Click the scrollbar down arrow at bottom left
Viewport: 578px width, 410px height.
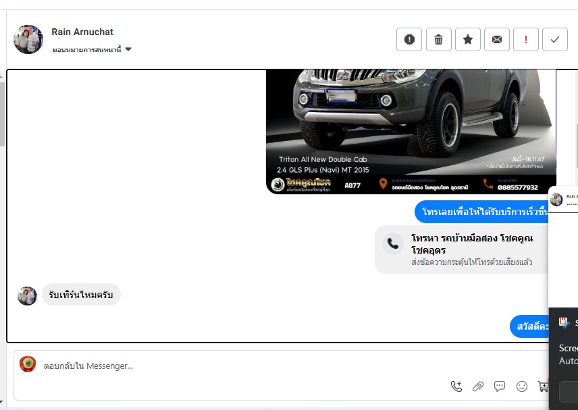[x=1, y=402]
